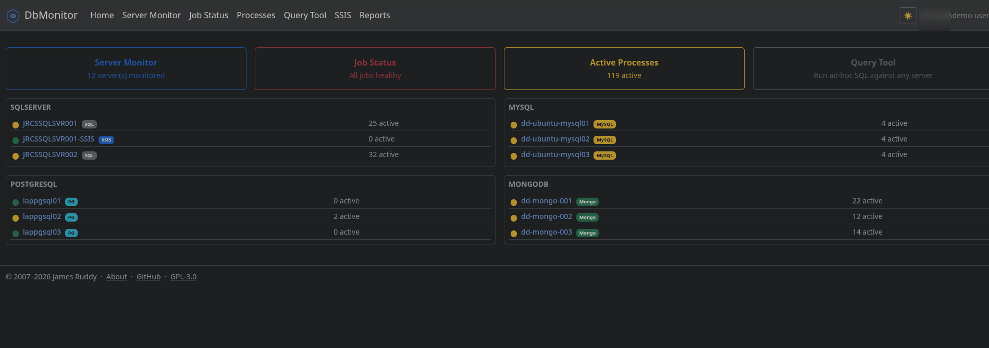Click the "22 active" count text
This screenshot has width=989, height=348.
tap(867, 201)
